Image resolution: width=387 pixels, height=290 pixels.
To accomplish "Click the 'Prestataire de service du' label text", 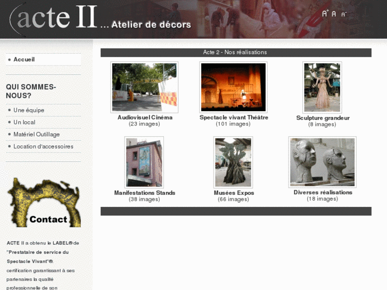I will (x=37, y=252).
